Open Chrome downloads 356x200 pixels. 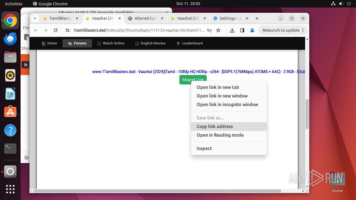pyautogui.click(x=232, y=30)
